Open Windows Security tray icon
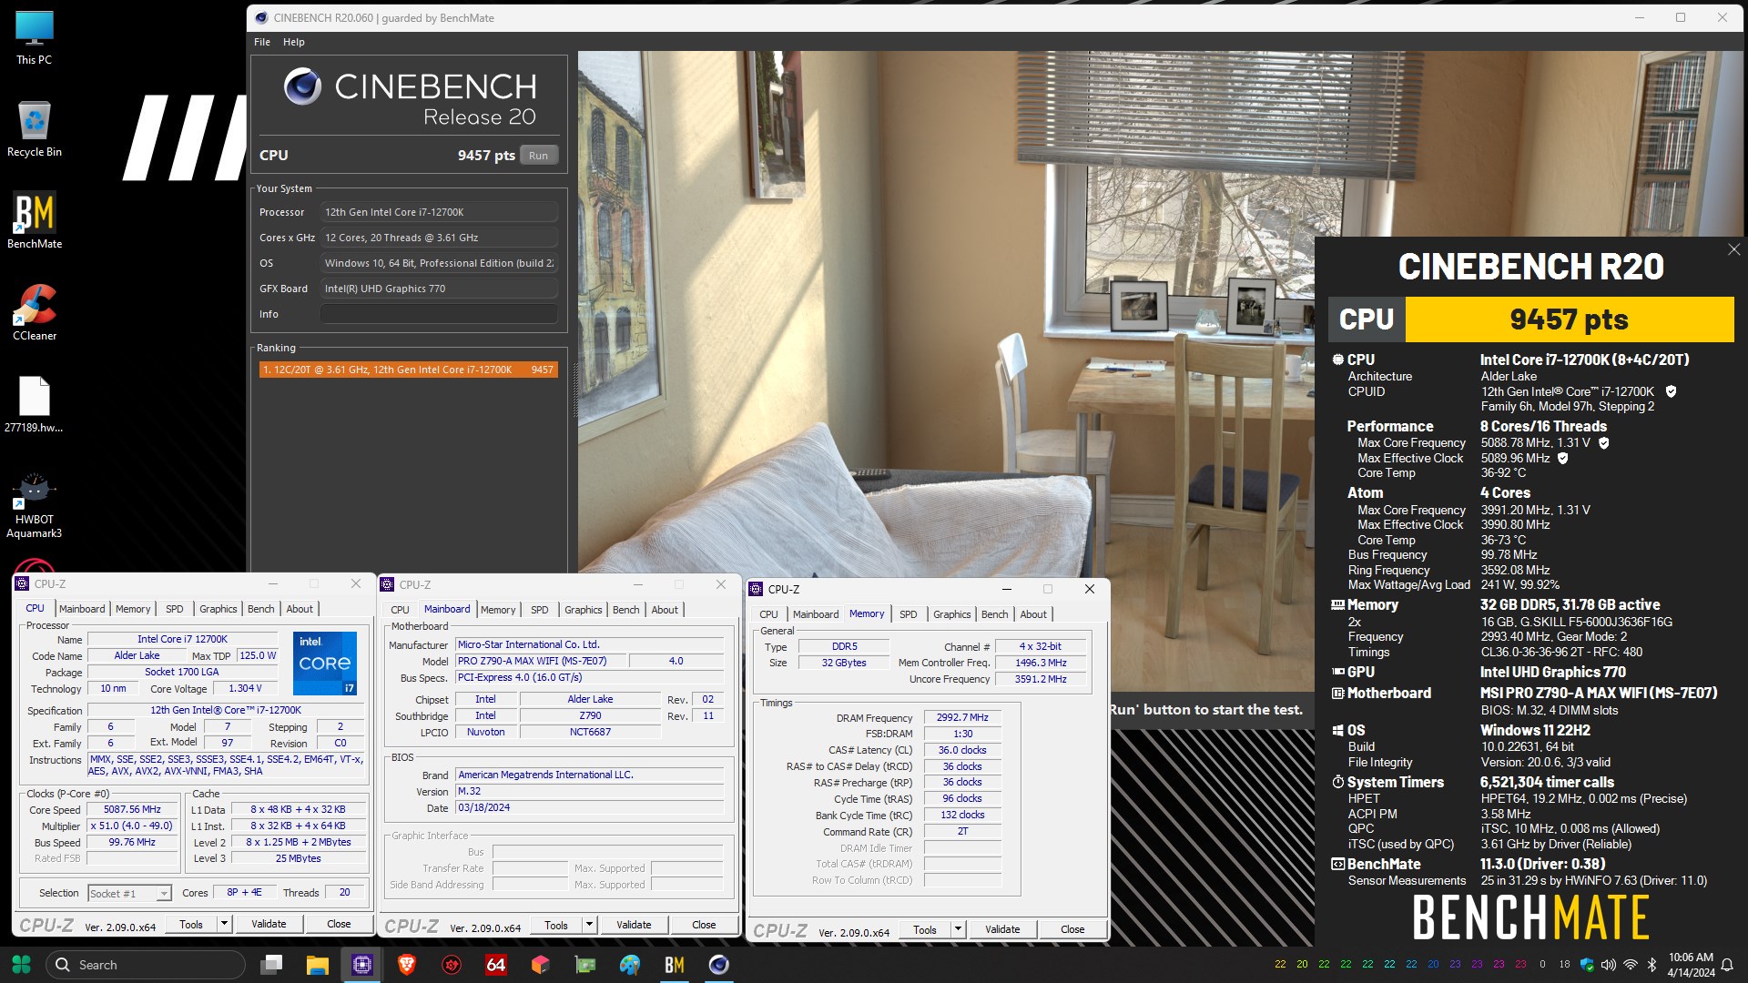This screenshot has width=1748, height=983. 1587,965
